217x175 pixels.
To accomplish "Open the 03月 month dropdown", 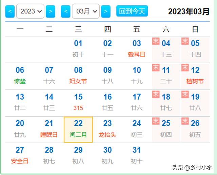I will tap(86, 11).
